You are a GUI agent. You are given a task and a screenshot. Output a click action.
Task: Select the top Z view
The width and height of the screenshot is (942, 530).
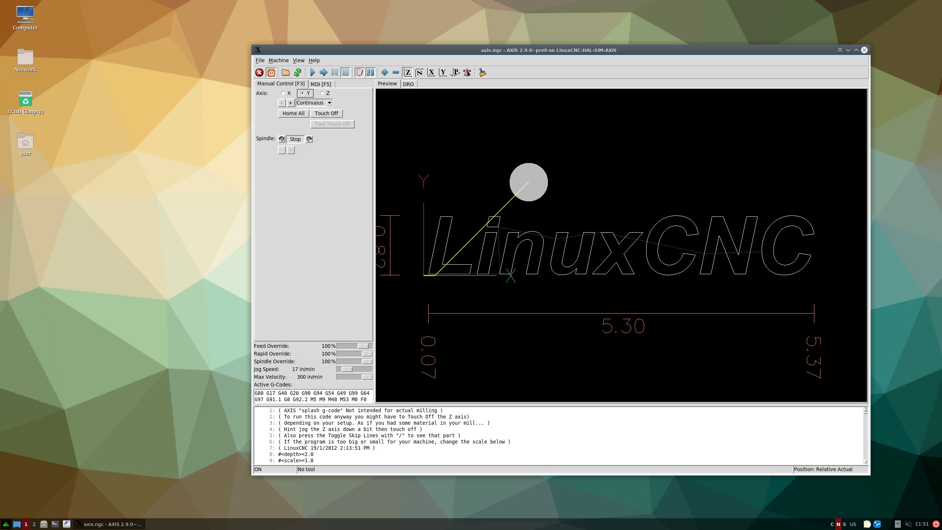407,73
